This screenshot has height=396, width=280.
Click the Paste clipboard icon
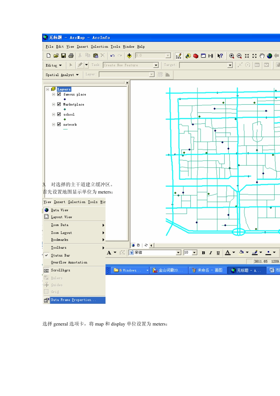tap(95, 55)
